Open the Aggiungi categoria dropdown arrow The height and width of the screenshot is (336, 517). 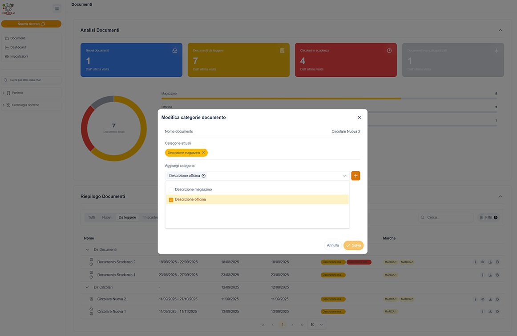(x=344, y=176)
